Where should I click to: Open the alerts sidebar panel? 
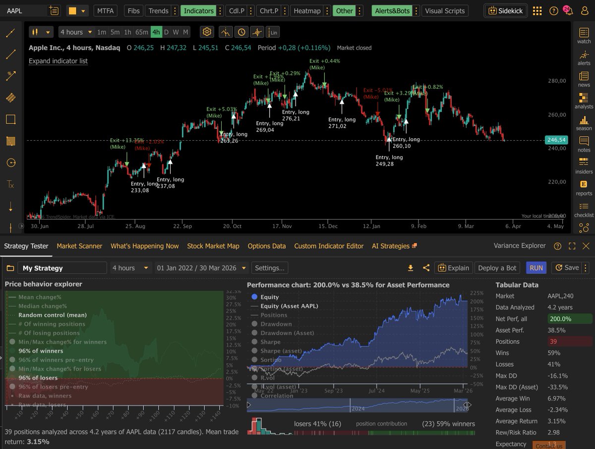point(584,57)
